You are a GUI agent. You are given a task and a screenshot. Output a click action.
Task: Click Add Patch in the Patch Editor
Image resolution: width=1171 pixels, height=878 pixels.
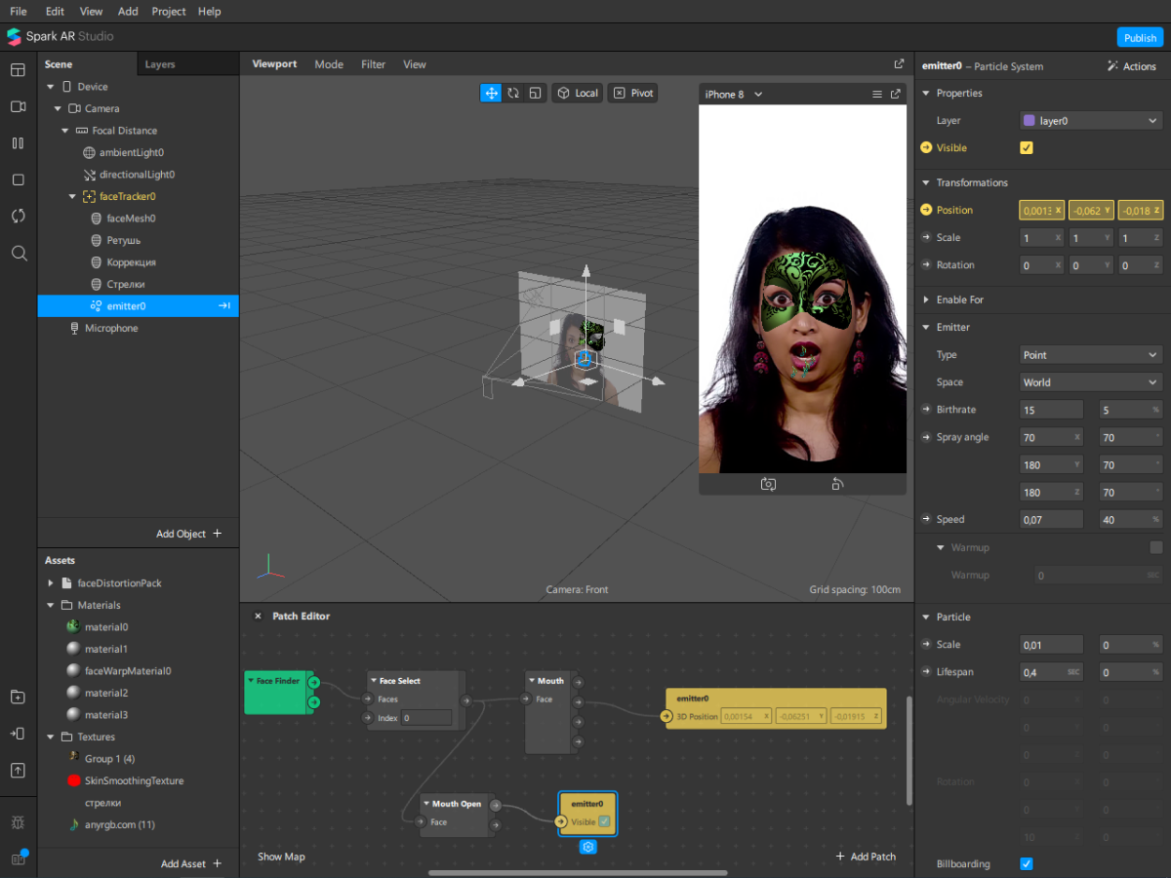coord(866,857)
